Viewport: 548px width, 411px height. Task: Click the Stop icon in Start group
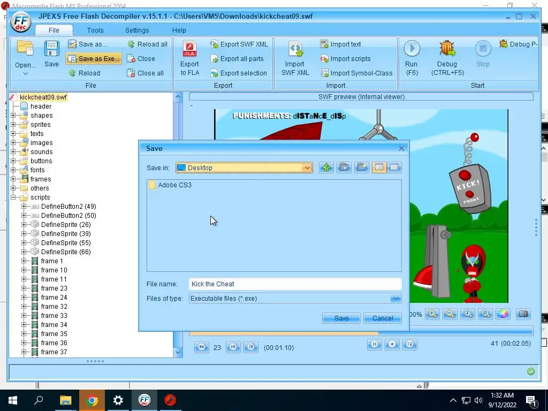point(483,49)
